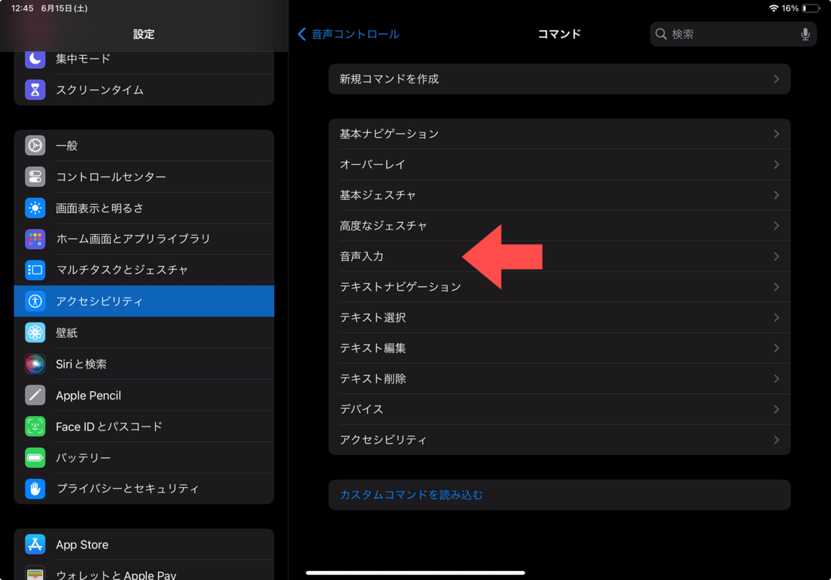
Task: Open デバイス commands
Action: (560, 409)
